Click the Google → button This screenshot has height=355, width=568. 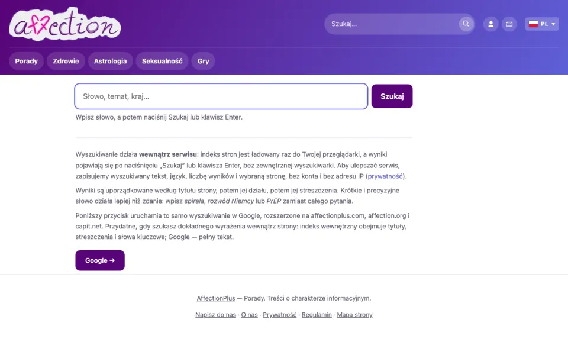(x=100, y=260)
